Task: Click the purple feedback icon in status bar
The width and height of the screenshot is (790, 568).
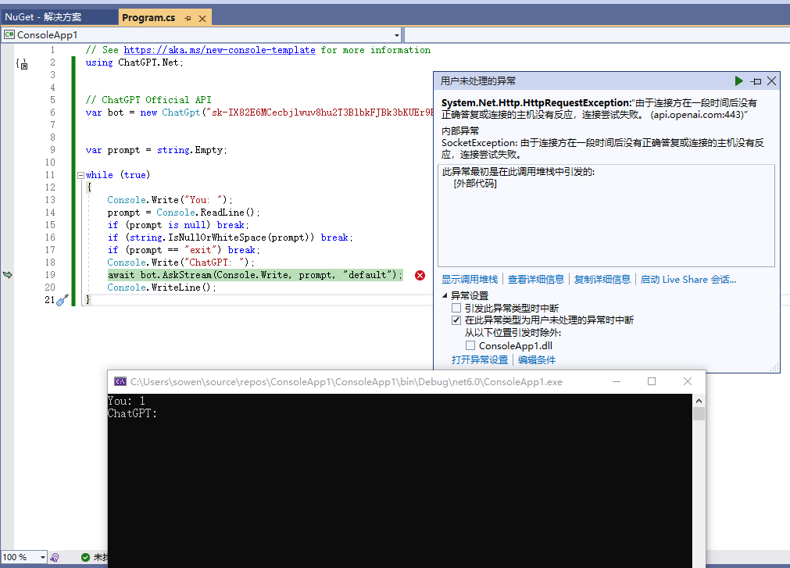Action: (x=54, y=556)
